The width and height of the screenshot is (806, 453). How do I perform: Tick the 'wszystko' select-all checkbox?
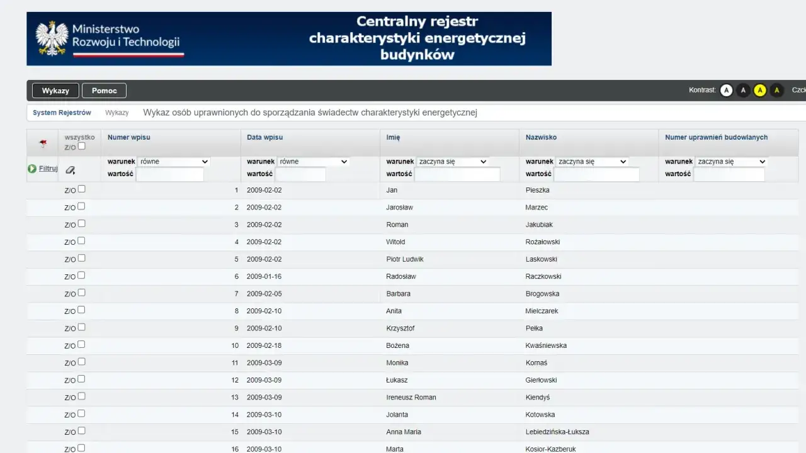(81, 147)
